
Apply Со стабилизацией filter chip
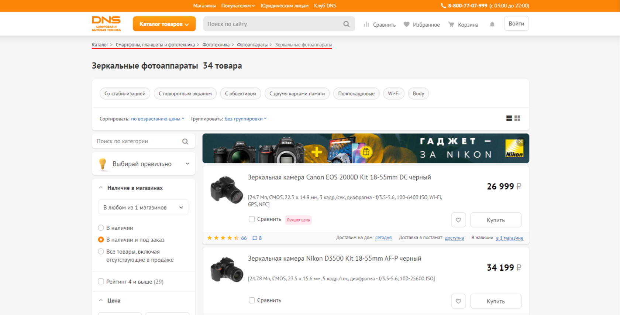tap(125, 93)
